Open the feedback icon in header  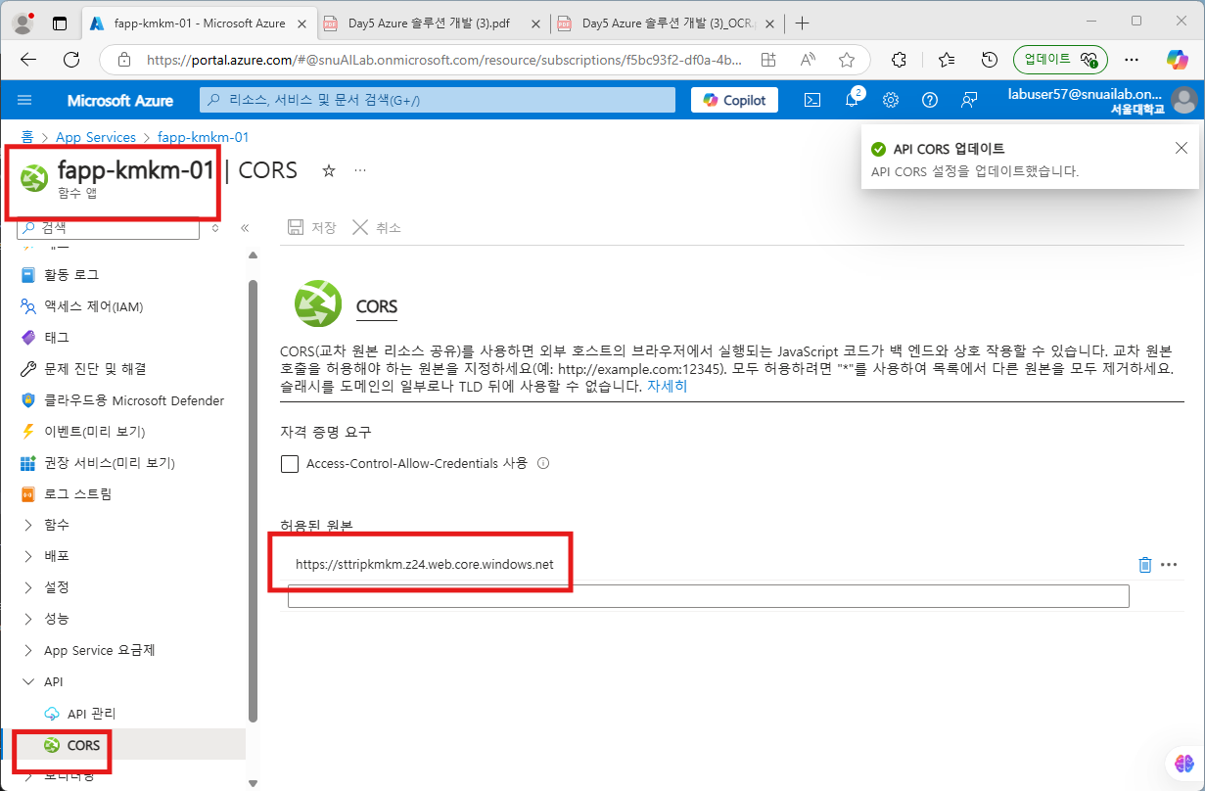[969, 100]
